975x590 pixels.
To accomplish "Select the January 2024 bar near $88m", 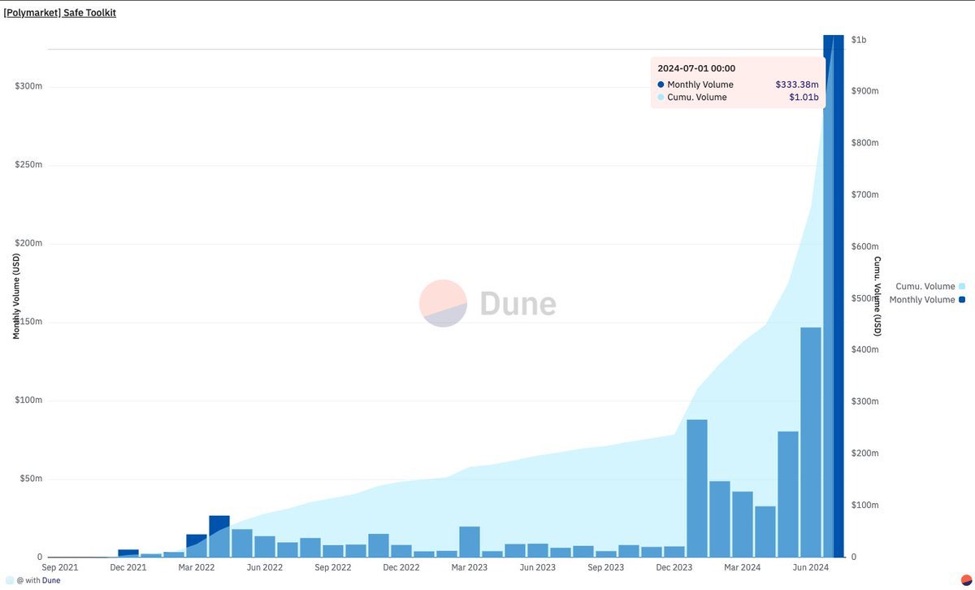I will [697, 488].
